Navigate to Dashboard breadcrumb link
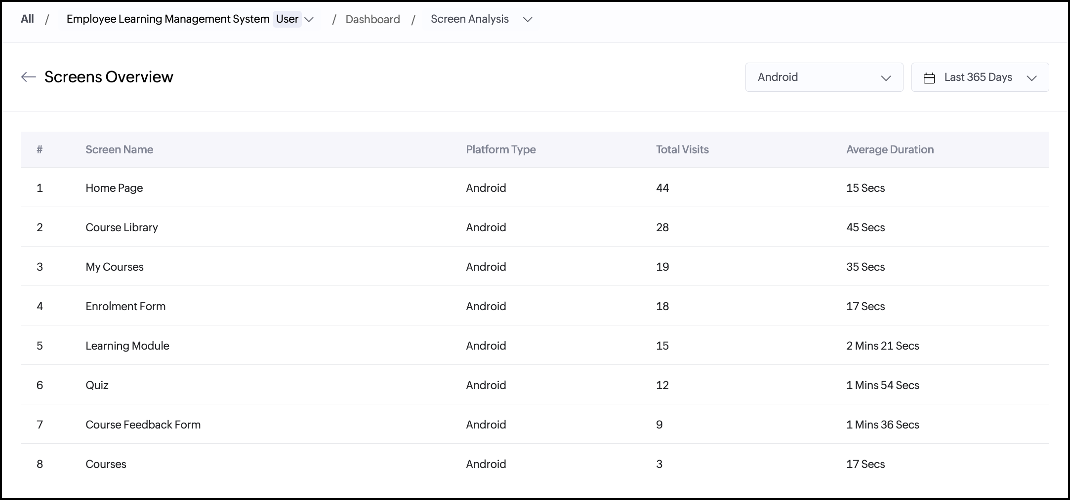 pos(372,20)
